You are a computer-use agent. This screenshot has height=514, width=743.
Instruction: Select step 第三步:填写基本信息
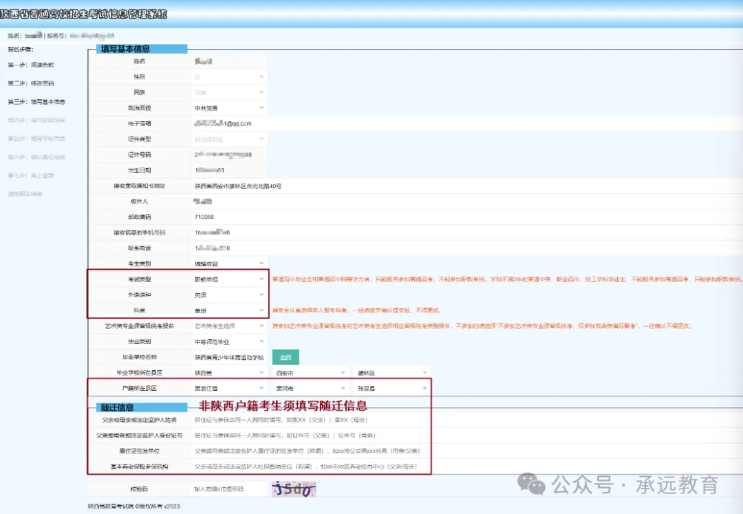pos(36,102)
